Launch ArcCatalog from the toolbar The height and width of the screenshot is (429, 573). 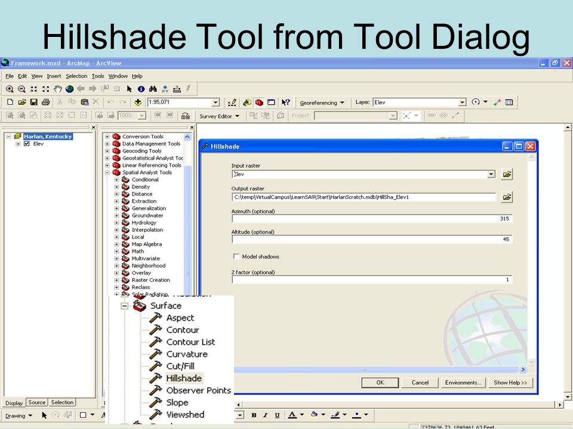247,102
